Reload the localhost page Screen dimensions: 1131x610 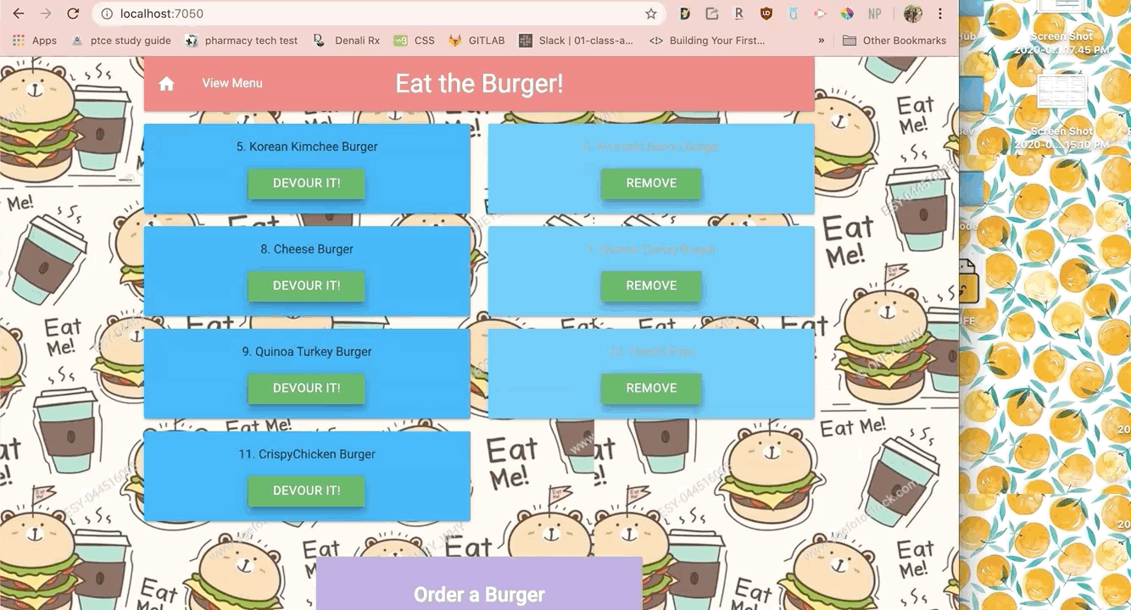73,14
